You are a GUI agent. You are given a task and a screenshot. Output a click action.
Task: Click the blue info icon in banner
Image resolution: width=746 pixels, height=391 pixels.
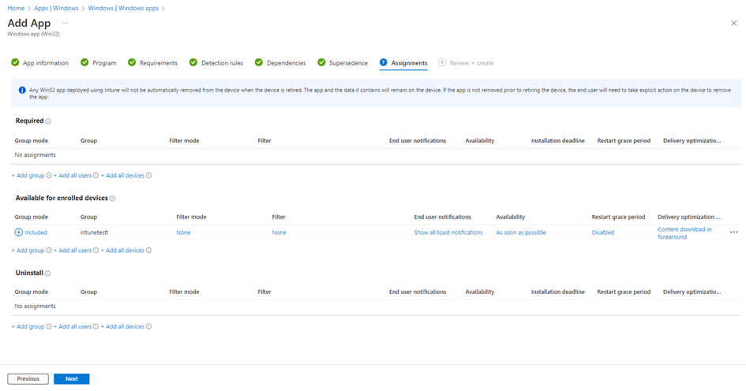22,90
